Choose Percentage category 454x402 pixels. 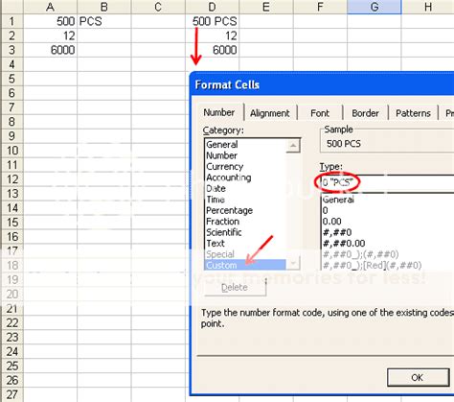tap(246, 210)
